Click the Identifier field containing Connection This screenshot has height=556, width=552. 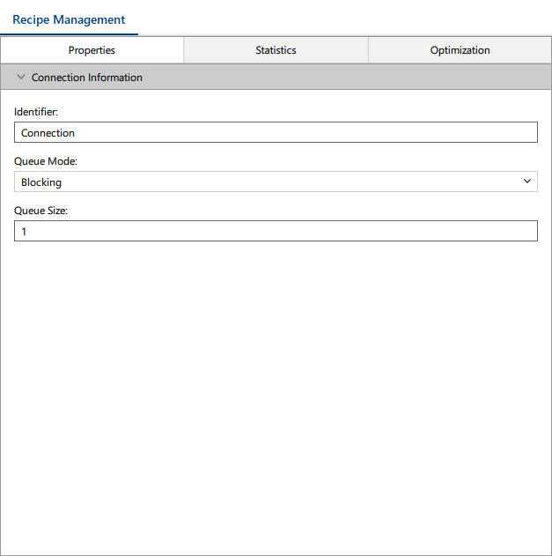(x=276, y=132)
